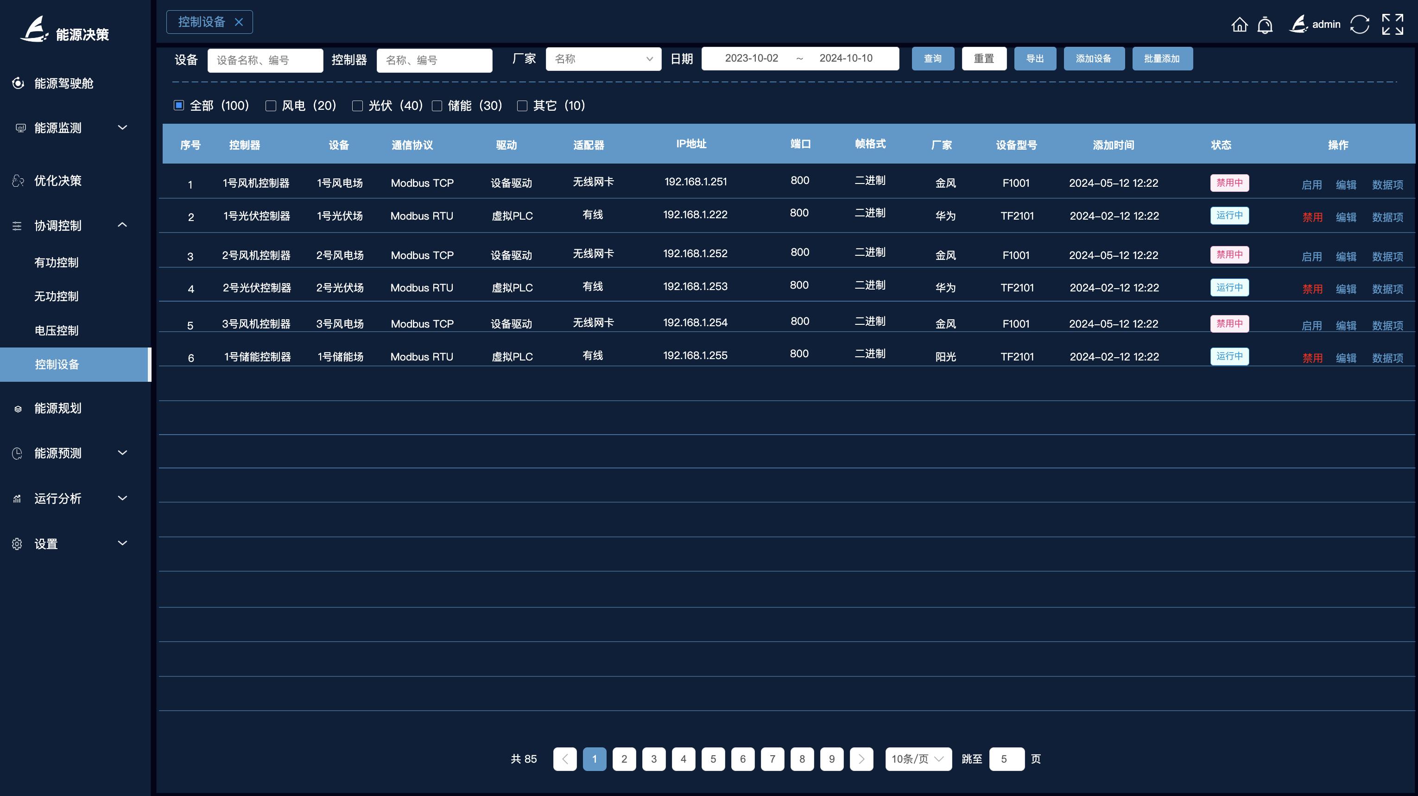The width and height of the screenshot is (1418, 796).
Task: Close the 控制设备 tab
Action: point(239,22)
